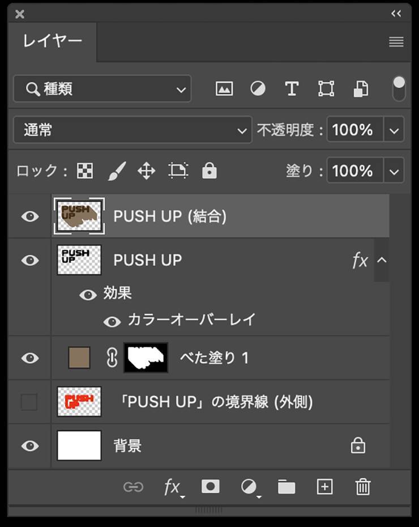Hide the PUSH UP (結合) layer
Screen dimensions: 419x527
(x=29, y=216)
